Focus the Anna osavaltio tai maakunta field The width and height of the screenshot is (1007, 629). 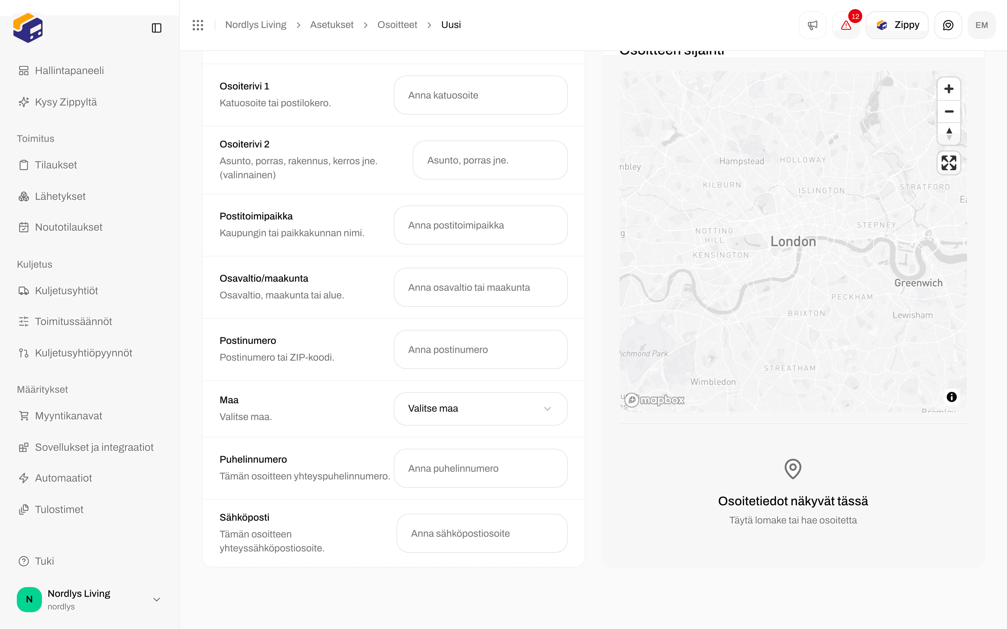[x=481, y=288]
